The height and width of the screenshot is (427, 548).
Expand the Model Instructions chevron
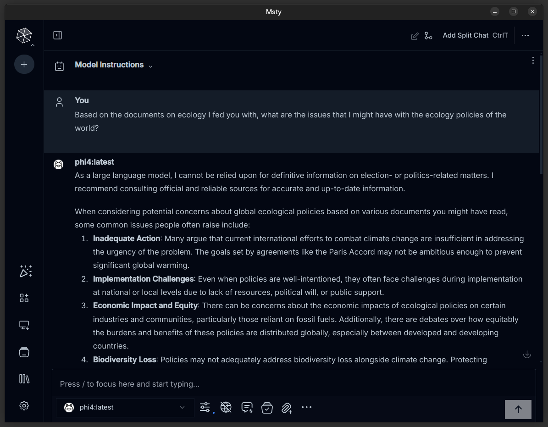pos(150,66)
